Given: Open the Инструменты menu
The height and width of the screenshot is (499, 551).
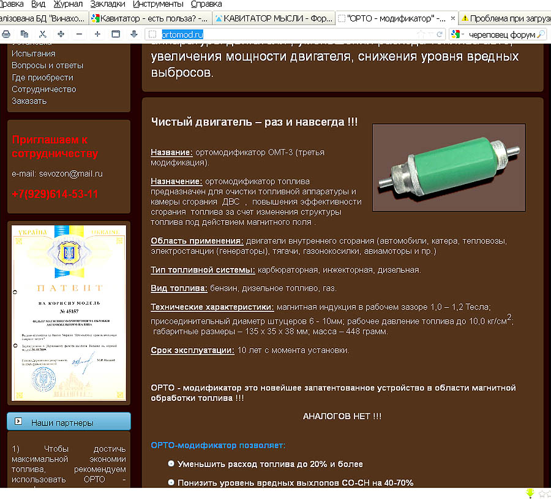Looking at the screenshot, I should [x=158, y=4].
